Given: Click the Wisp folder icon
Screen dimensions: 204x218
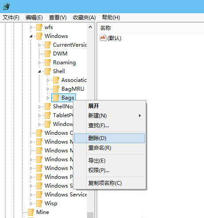Looking at the screenshot, I should point(39,203).
